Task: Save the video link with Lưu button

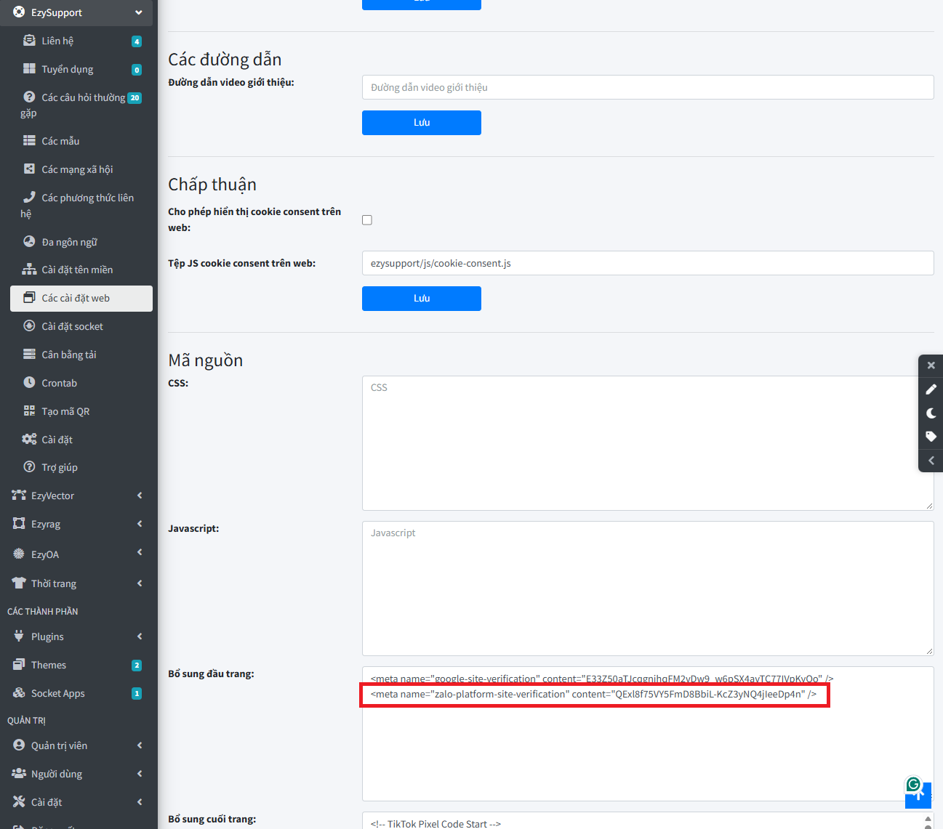Action: [422, 123]
